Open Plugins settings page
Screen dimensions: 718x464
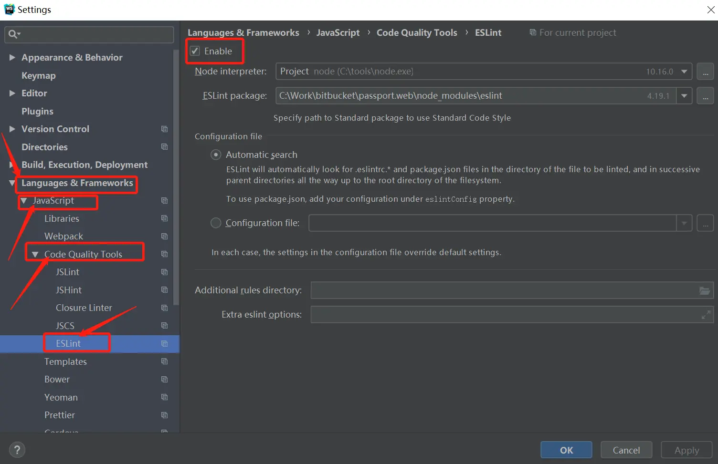click(37, 111)
